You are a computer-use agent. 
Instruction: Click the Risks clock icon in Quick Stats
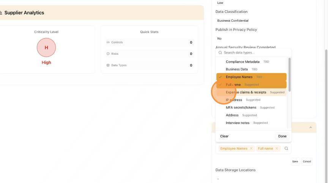pyautogui.click(x=108, y=54)
